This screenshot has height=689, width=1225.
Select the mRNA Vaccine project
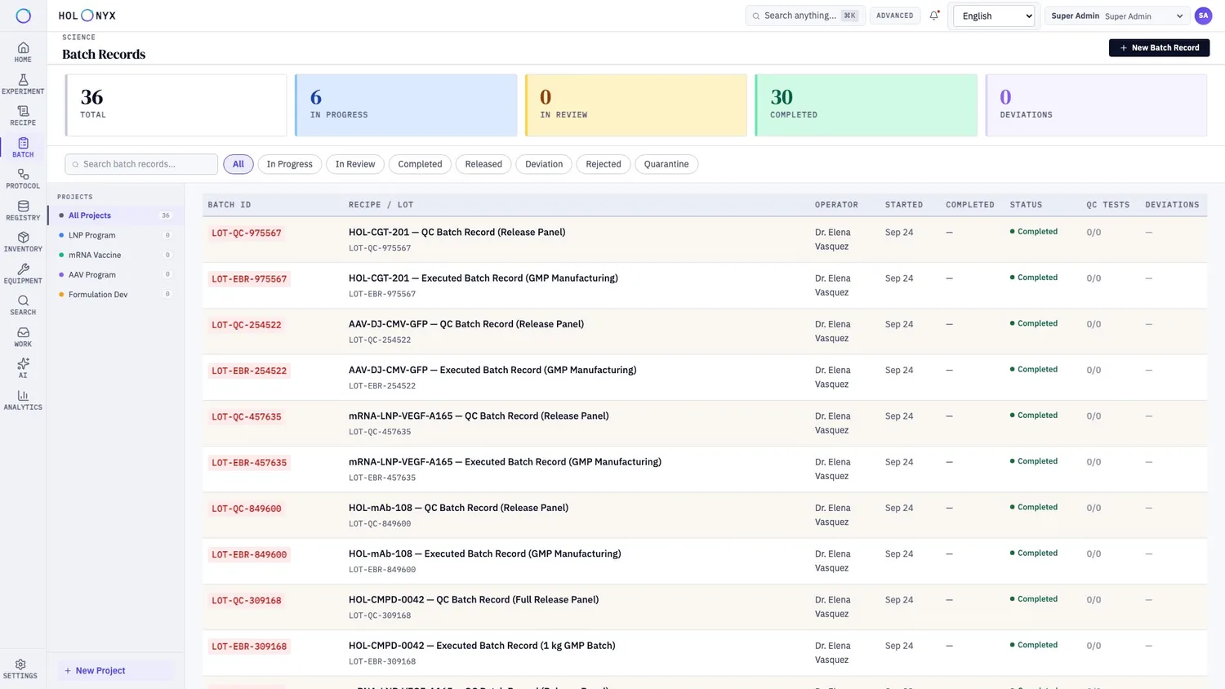pyautogui.click(x=115, y=255)
